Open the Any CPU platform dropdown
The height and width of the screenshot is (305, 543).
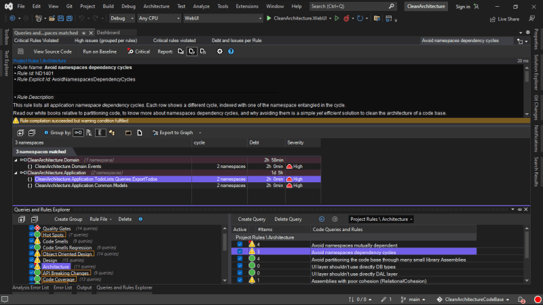pos(159,18)
